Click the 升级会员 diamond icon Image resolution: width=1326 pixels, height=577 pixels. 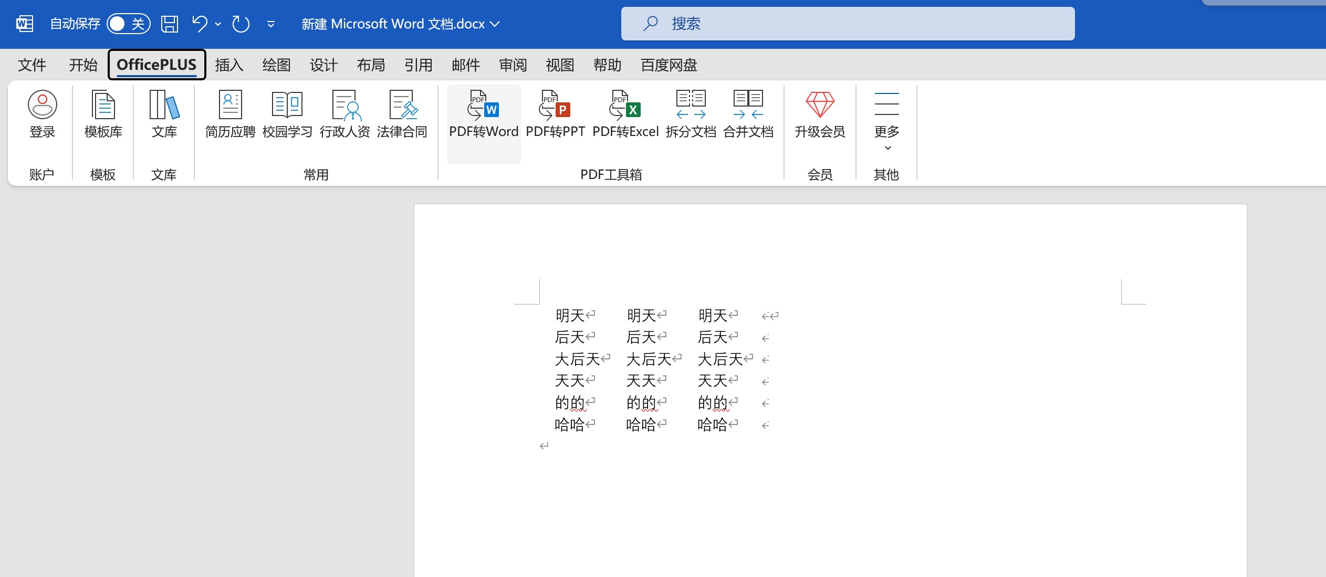[819, 105]
